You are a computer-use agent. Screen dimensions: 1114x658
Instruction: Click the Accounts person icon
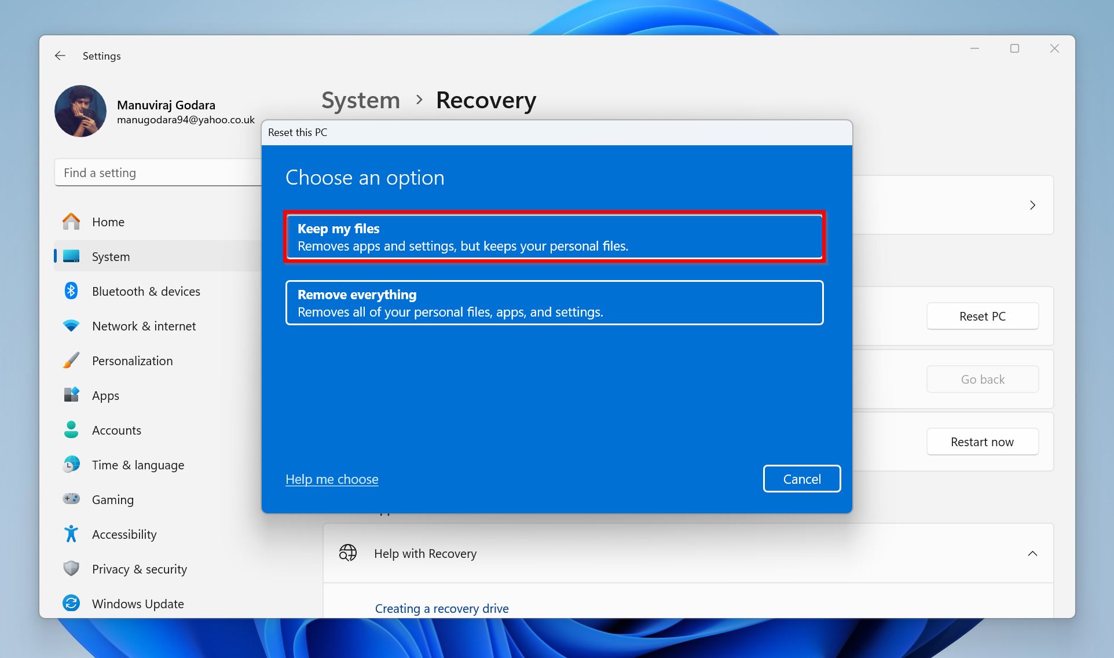[71, 430]
